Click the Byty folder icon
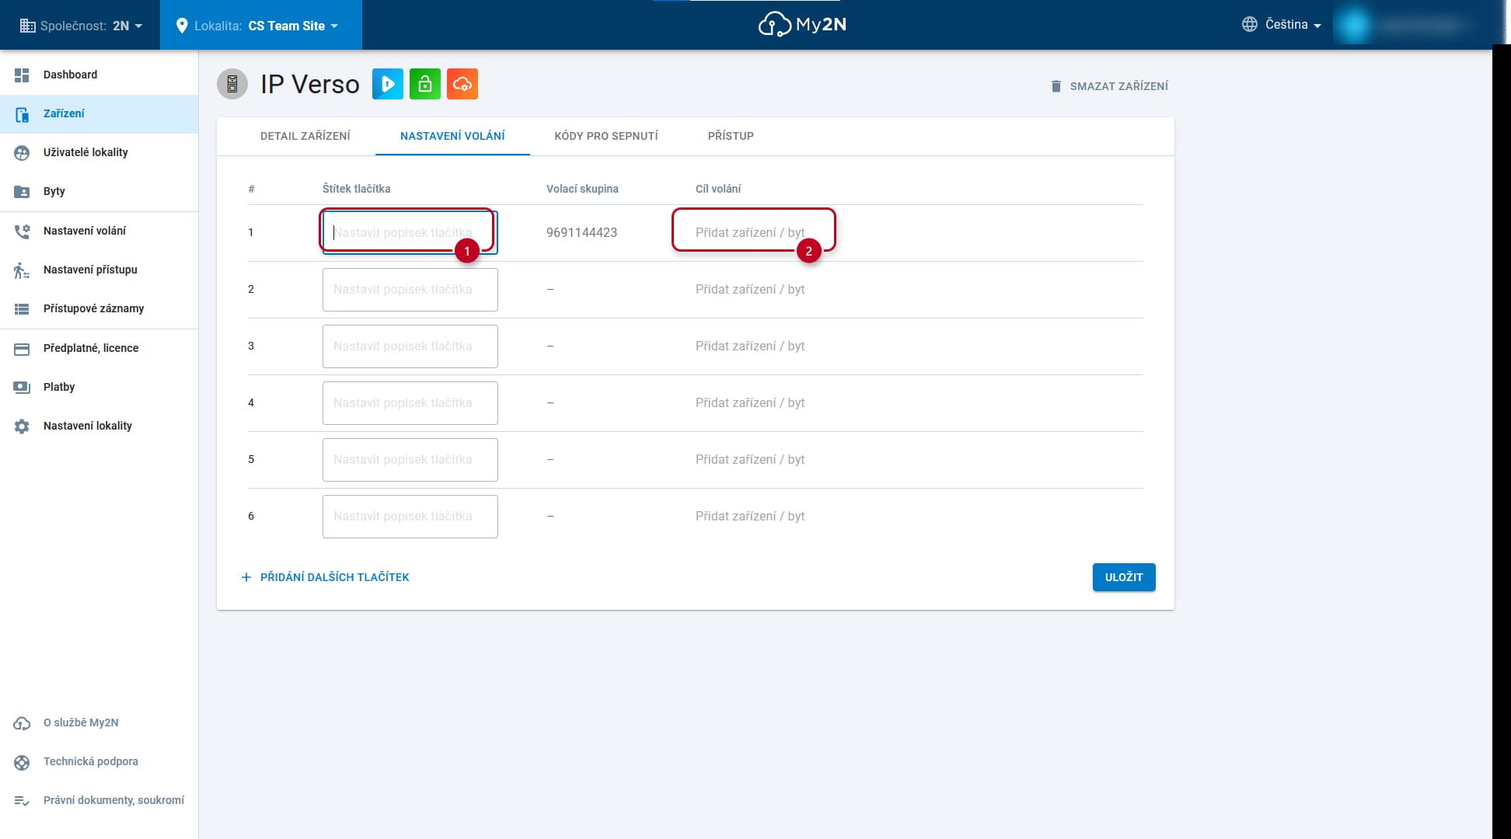The width and height of the screenshot is (1511, 839). point(22,192)
